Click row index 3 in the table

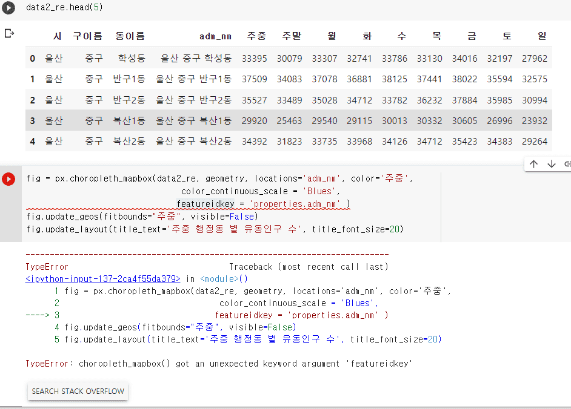32,121
